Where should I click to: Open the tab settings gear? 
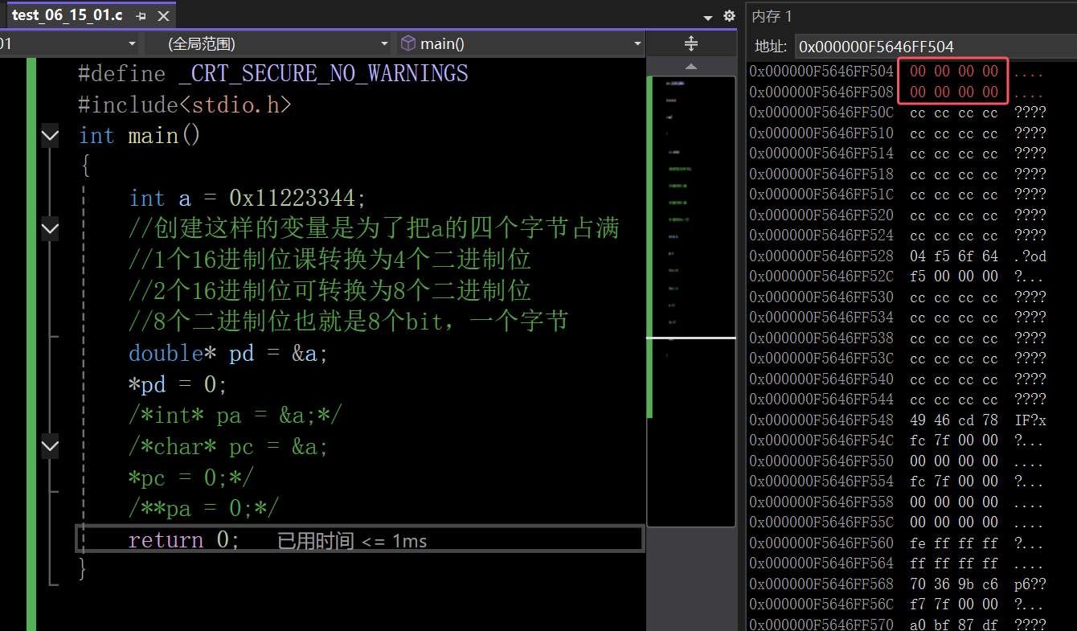pyautogui.click(x=729, y=16)
